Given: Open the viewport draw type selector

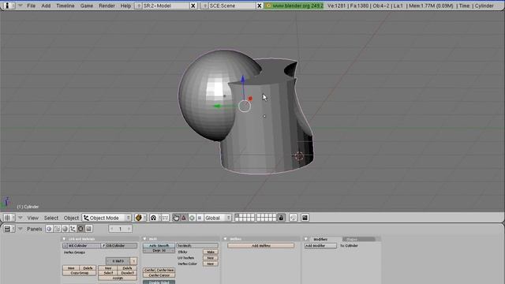Looking at the screenshot, I should 140,218.
